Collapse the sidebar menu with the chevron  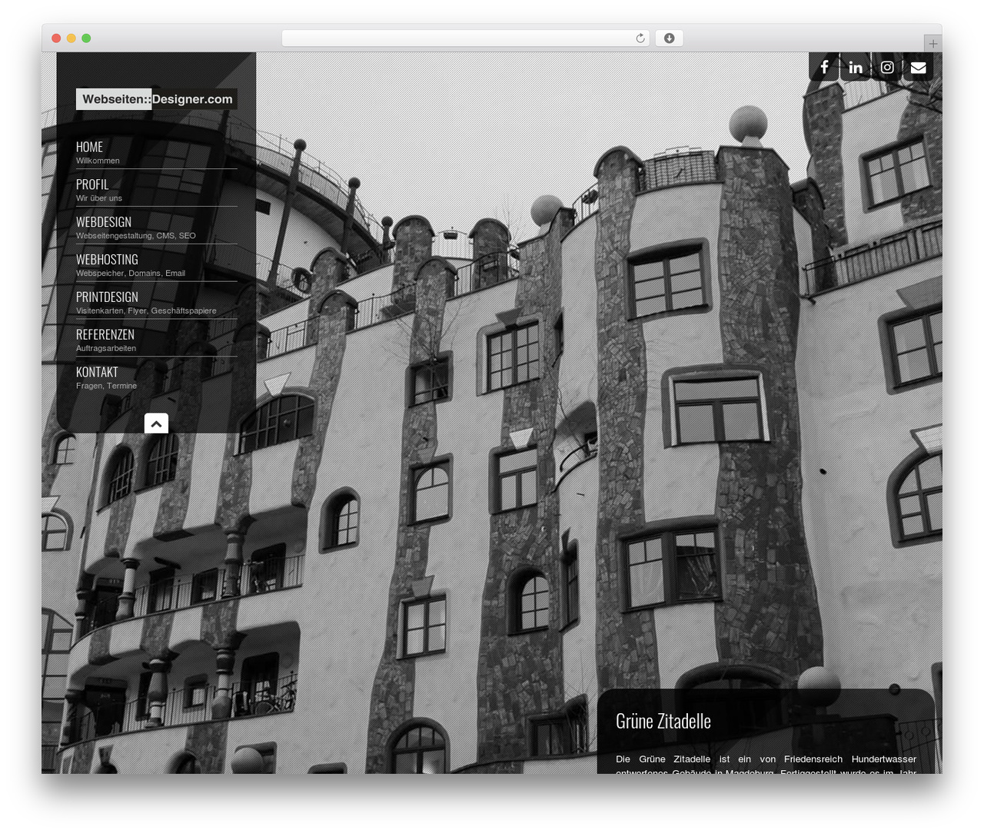click(x=156, y=423)
